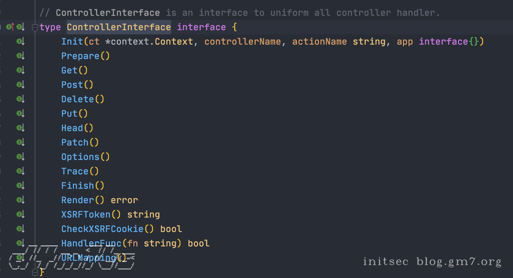The width and height of the screenshot is (513, 278).
Task: Click the gutter icon next to Finish()
Action: [20, 186]
